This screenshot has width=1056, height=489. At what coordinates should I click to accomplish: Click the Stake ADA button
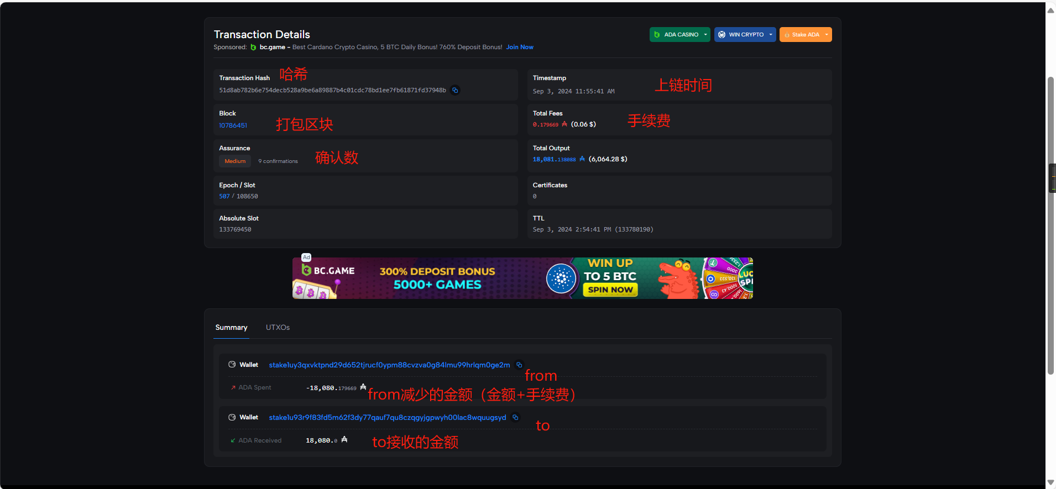(806, 34)
